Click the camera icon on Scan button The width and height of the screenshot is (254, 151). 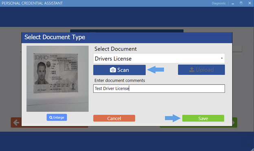click(x=113, y=70)
